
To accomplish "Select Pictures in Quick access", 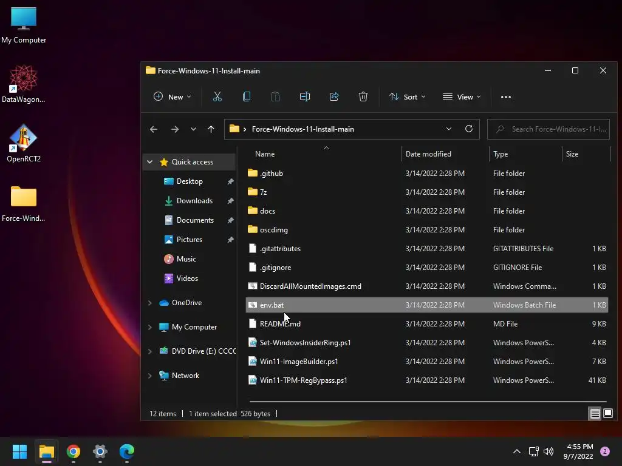I will coord(190,239).
